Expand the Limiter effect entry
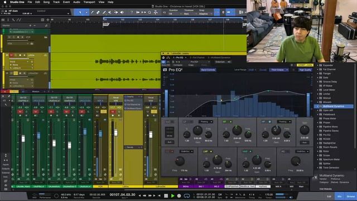 pyautogui.click(x=317, y=94)
